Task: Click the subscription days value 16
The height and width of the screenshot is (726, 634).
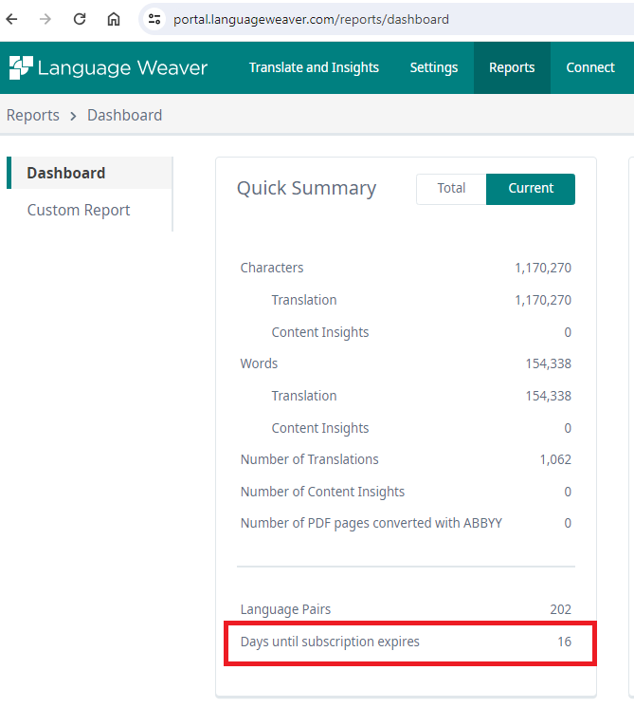Action: click(x=564, y=642)
